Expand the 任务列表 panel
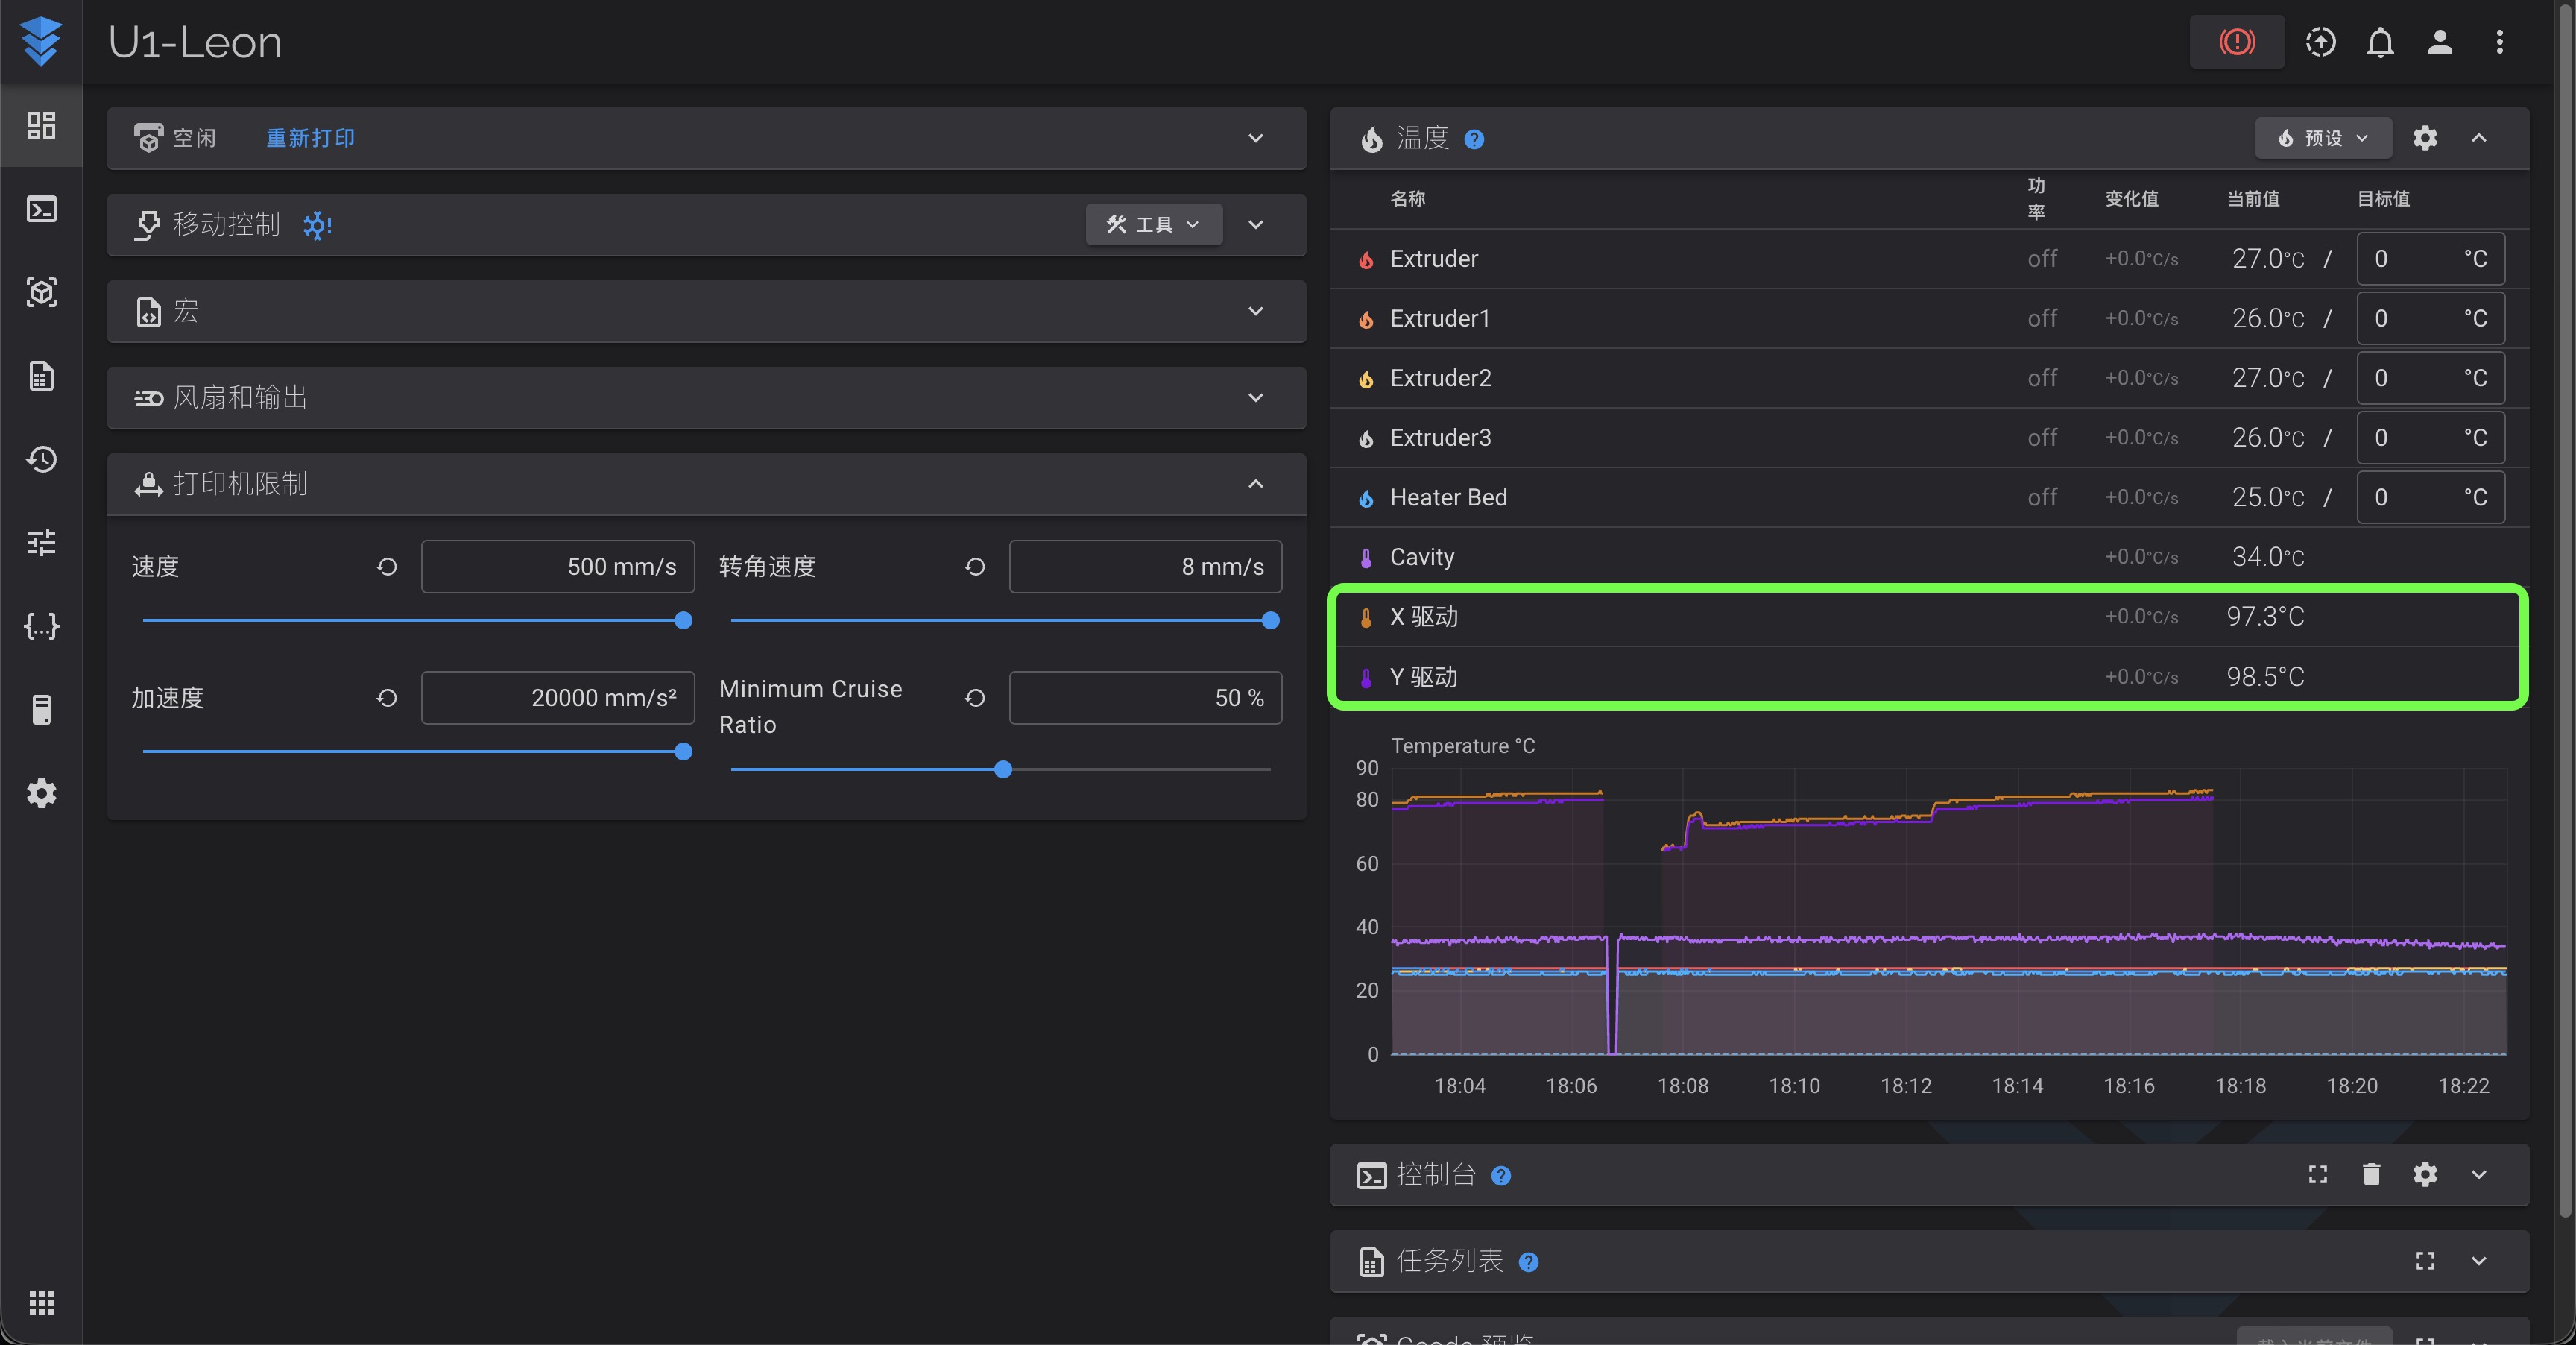Screen dimensions: 2576x1345 [2479, 1261]
